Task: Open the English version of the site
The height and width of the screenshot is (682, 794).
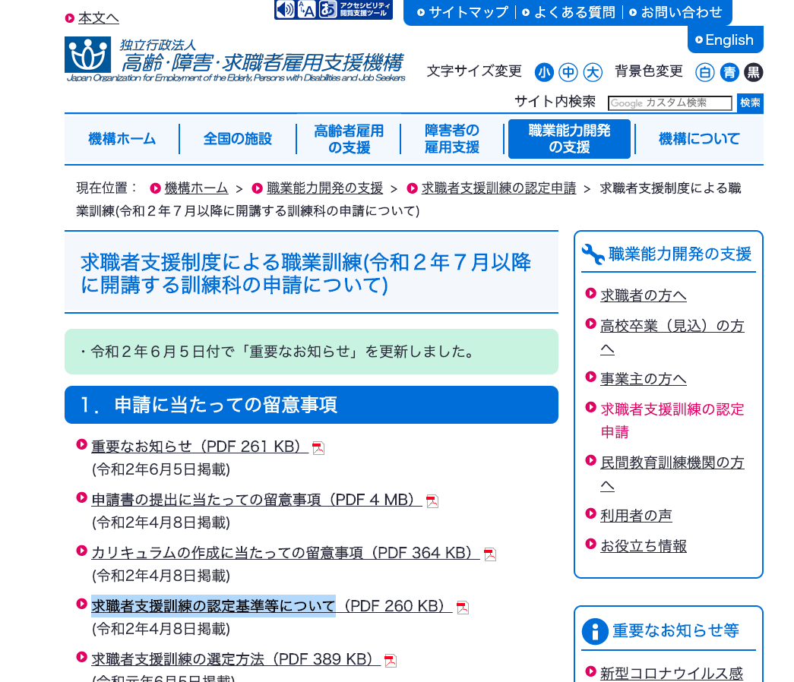Action: 725,39
